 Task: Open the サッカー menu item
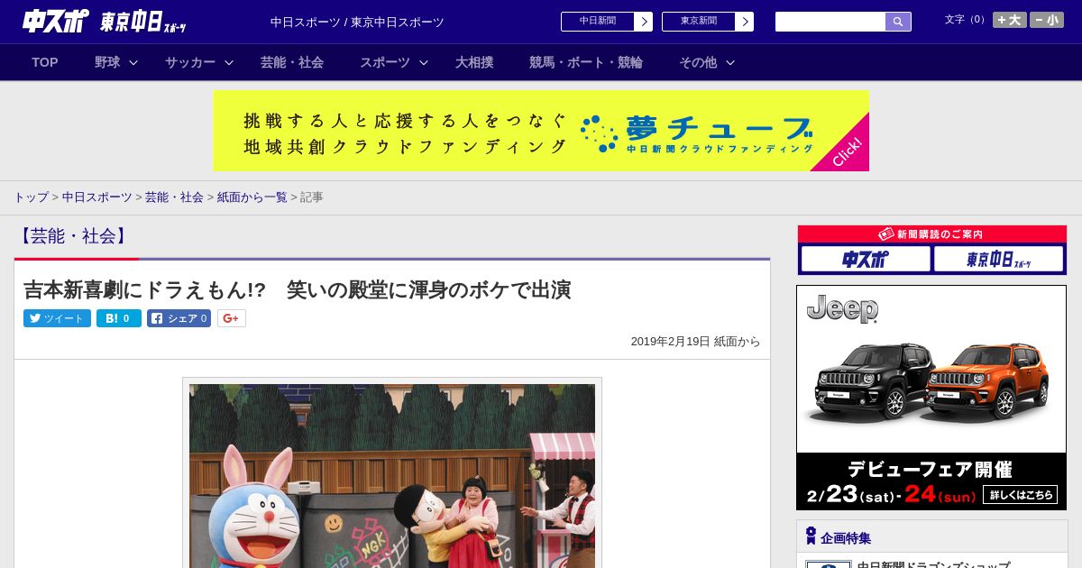190,62
